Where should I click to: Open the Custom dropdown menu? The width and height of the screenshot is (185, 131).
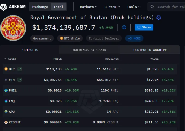tap(112, 7)
